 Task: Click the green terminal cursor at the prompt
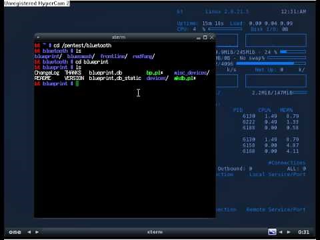tap(77, 83)
